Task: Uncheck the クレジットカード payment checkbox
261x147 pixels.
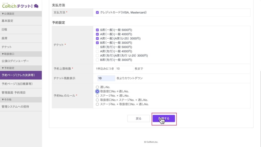Action: (x=97, y=12)
